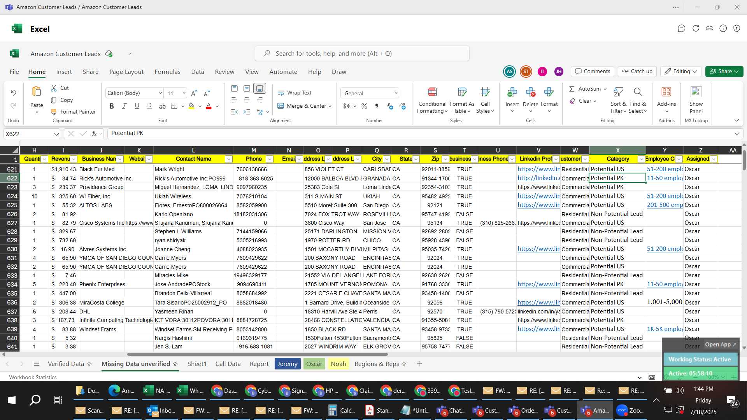Switch to the Jeremy sheet tab
This screenshot has height=420, width=747.
(x=288, y=364)
